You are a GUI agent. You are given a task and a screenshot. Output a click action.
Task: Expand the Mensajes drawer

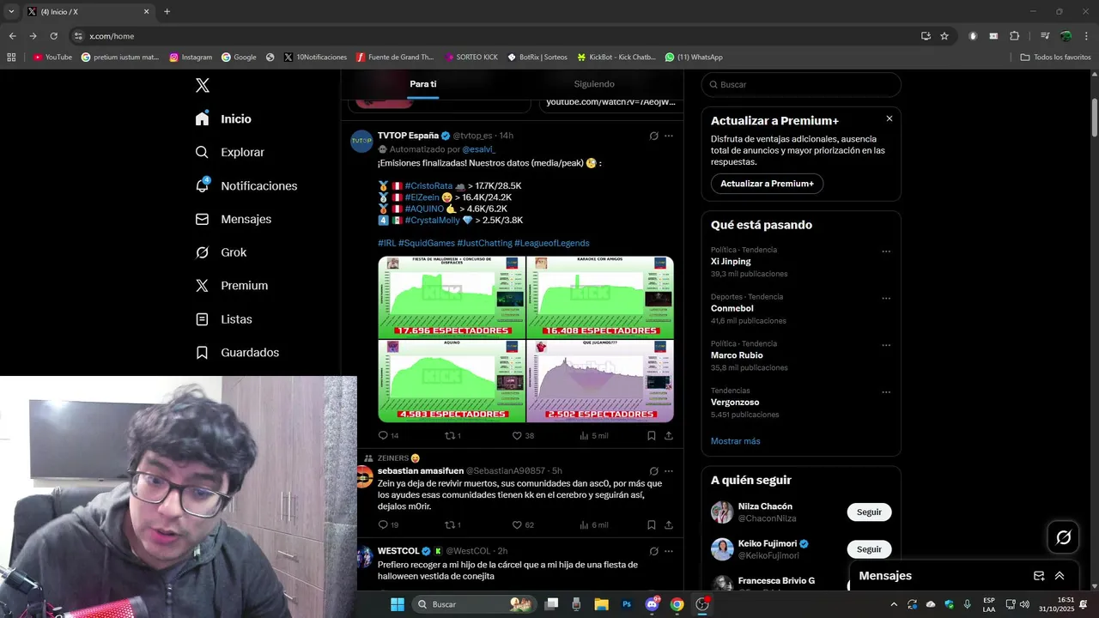[1060, 576]
